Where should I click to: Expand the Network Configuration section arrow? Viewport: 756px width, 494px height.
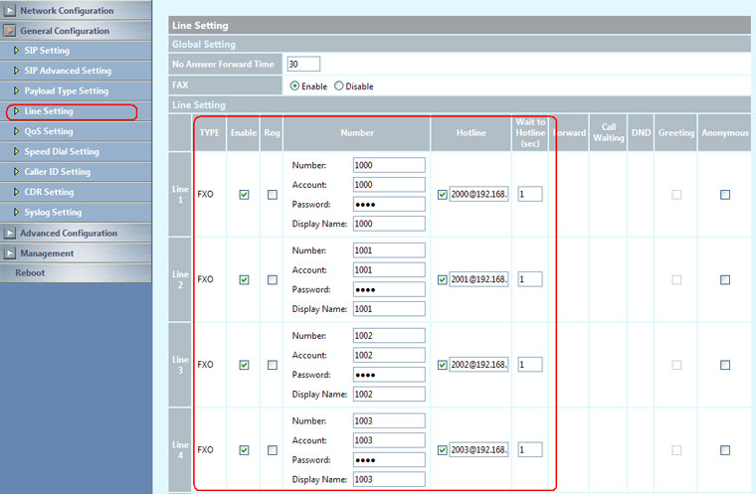tap(10, 10)
